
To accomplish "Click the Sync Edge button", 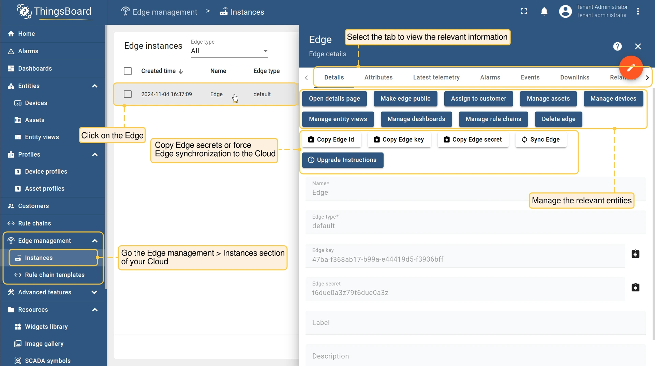I will click(541, 140).
